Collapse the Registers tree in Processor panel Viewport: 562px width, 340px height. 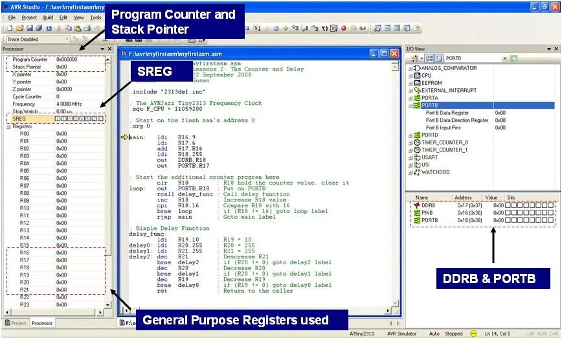pyautogui.click(x=8, y=126)
